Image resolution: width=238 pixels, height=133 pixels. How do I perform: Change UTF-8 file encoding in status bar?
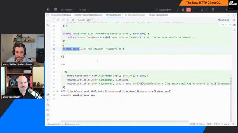coord(217,124)
